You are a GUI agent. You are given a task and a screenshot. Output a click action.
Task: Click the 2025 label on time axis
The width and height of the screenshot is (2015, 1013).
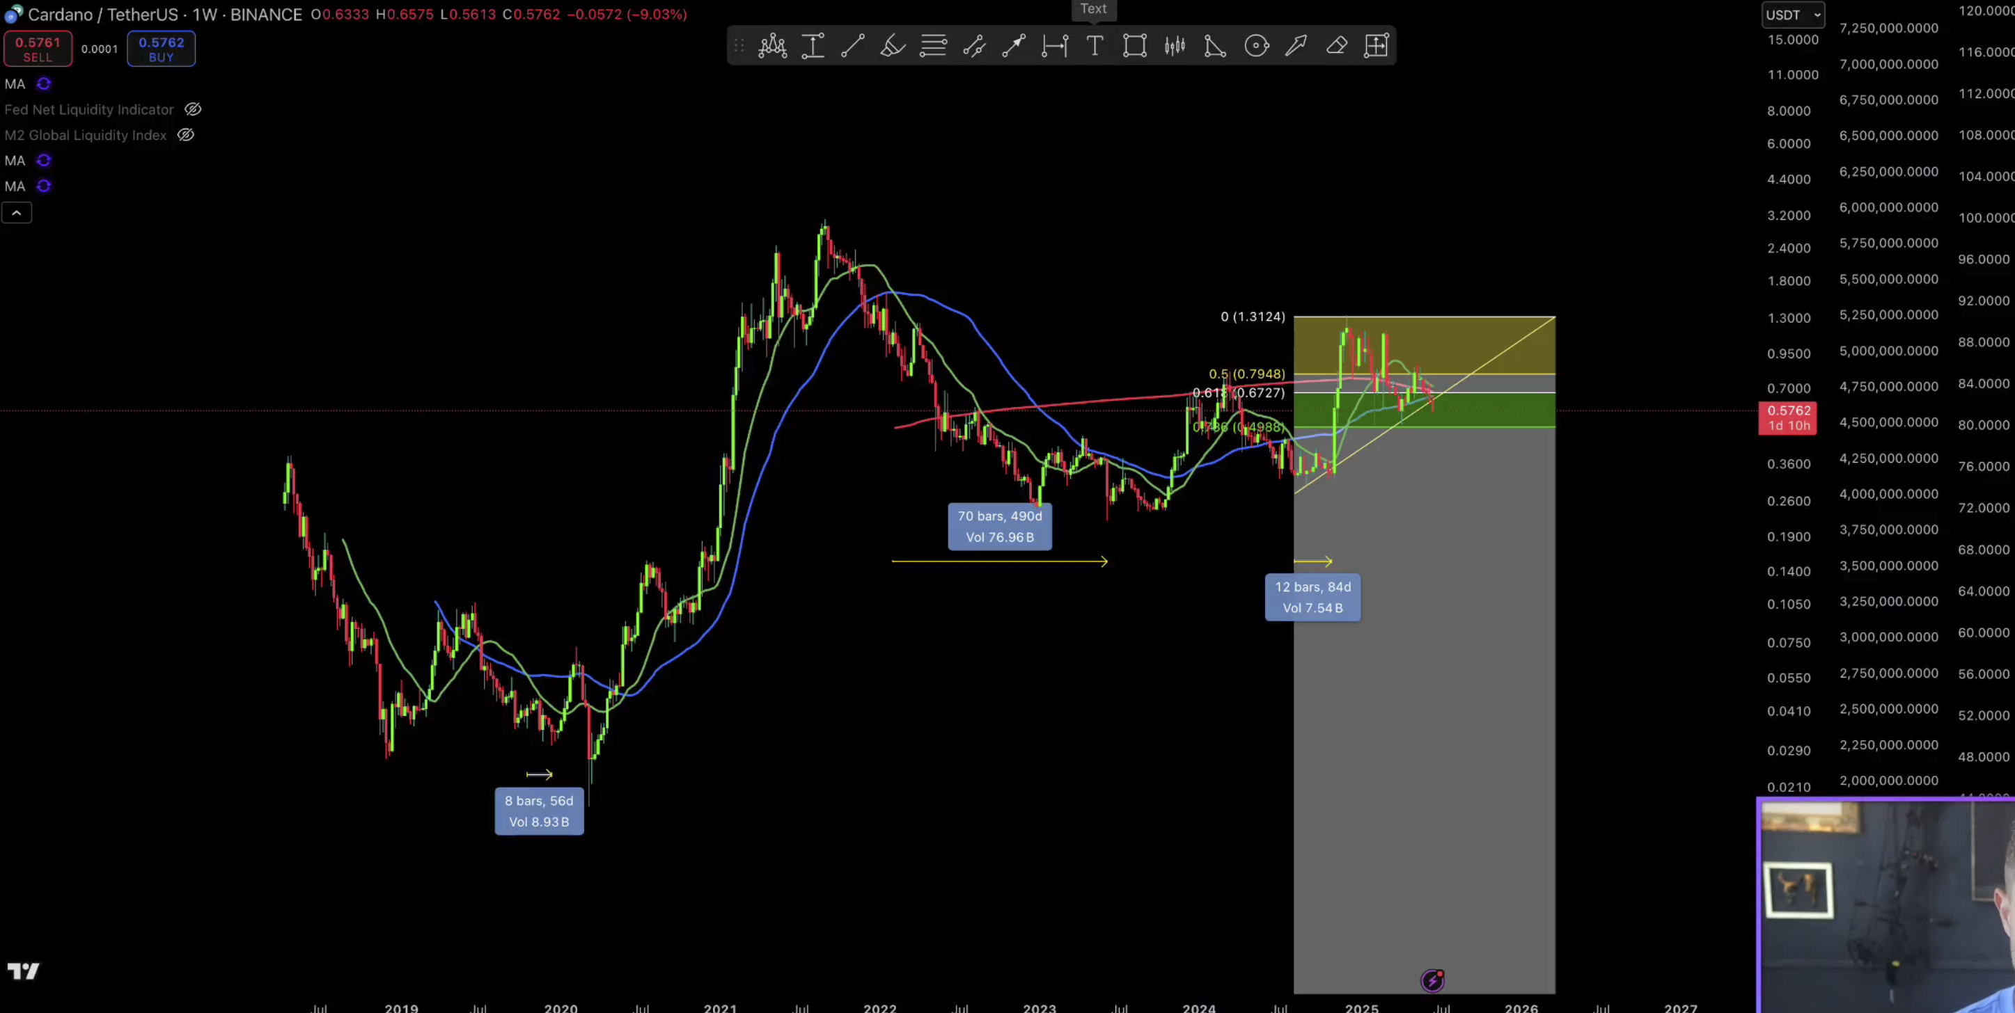coord(1361,1007)
